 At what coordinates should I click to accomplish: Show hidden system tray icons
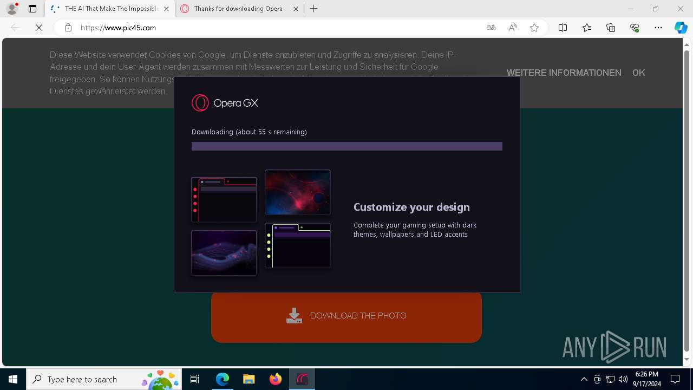pos(584,379)
